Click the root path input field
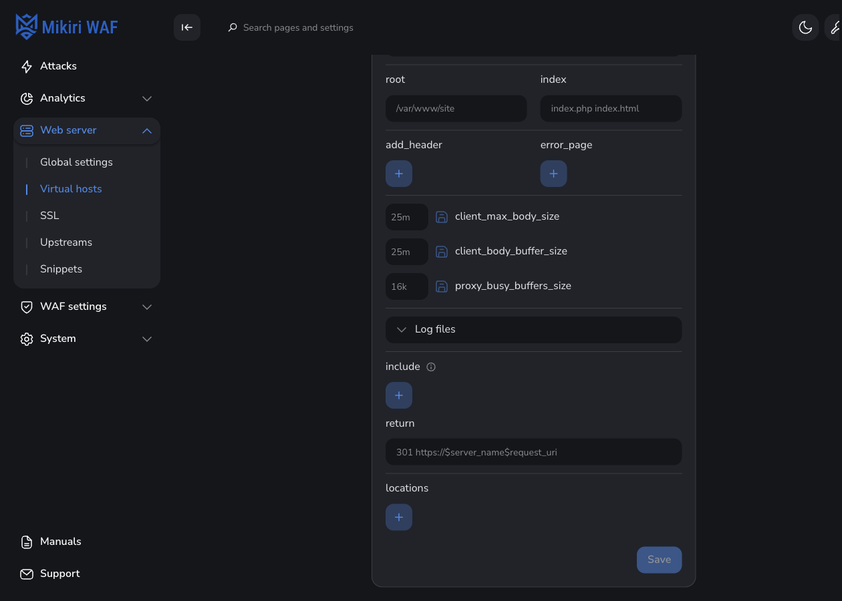This screenshot has width=842, height=601. (456, 108)
